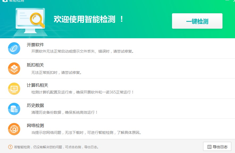Select the 网络检测 item title
Image resolution: width=235 pixels, height=153 pixels.
pos(35,125)
